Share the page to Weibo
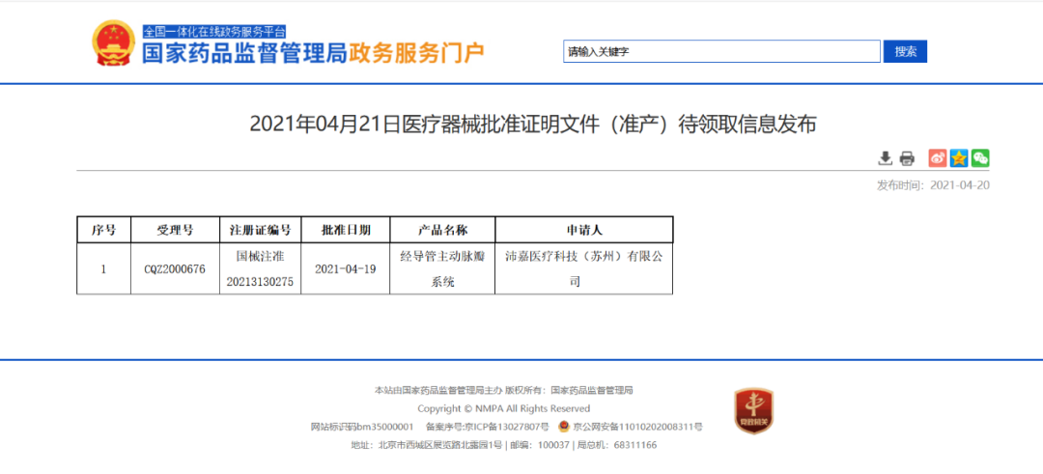This screenshot has height=474, width=1043. 937,158
